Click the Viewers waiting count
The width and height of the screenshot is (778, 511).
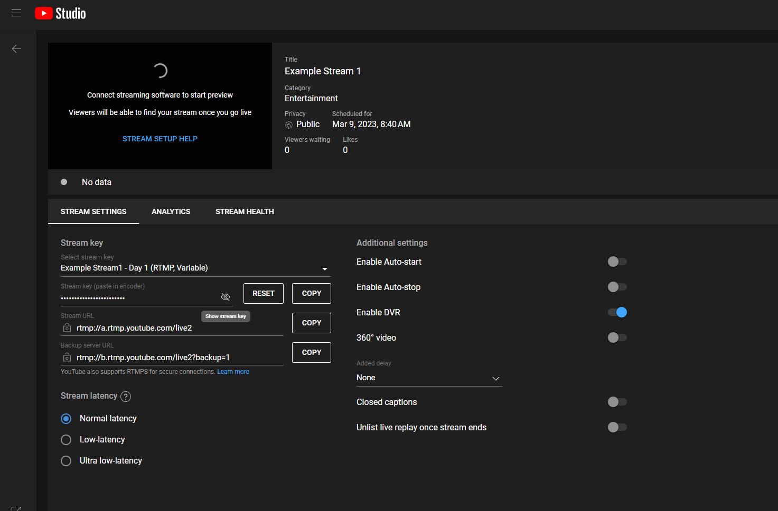pyautogui.click(x=287, y=150)
